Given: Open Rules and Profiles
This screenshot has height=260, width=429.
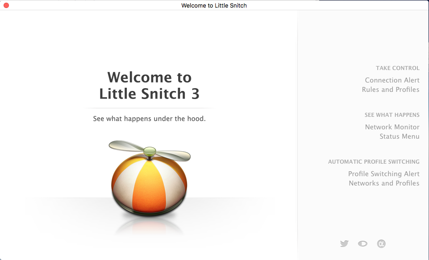Looking at the screenshot, I should (x=391, y=90).
